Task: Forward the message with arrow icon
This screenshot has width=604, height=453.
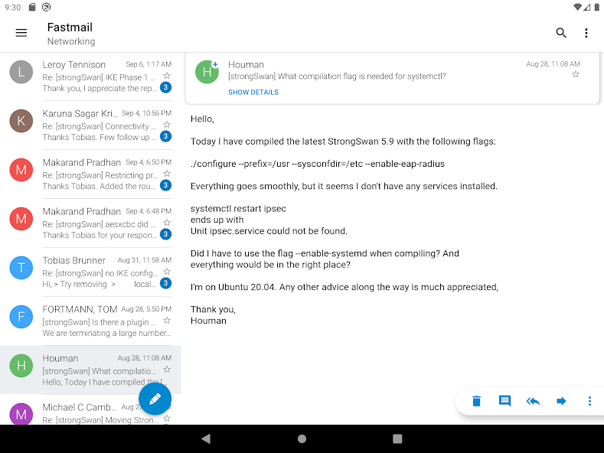Action: point(561,401)
